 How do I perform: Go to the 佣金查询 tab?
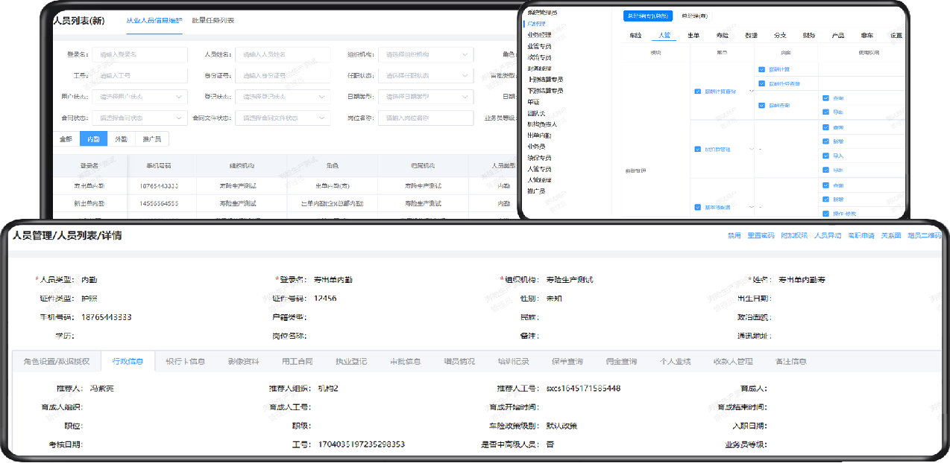(621, 362)
